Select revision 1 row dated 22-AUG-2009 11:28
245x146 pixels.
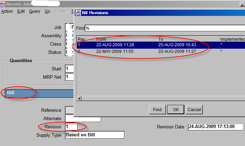click(x=161, y=45)
